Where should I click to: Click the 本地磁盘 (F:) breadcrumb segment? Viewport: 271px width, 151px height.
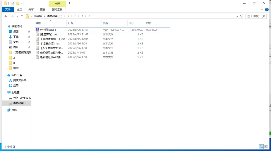tap(55, 16)
